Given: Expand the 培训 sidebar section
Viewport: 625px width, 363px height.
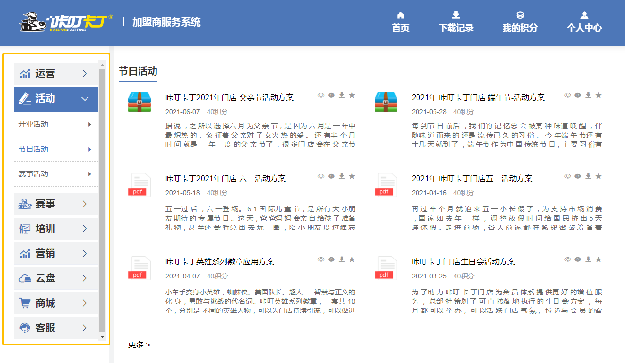Looking at the screenshot, I should (56, 229).
